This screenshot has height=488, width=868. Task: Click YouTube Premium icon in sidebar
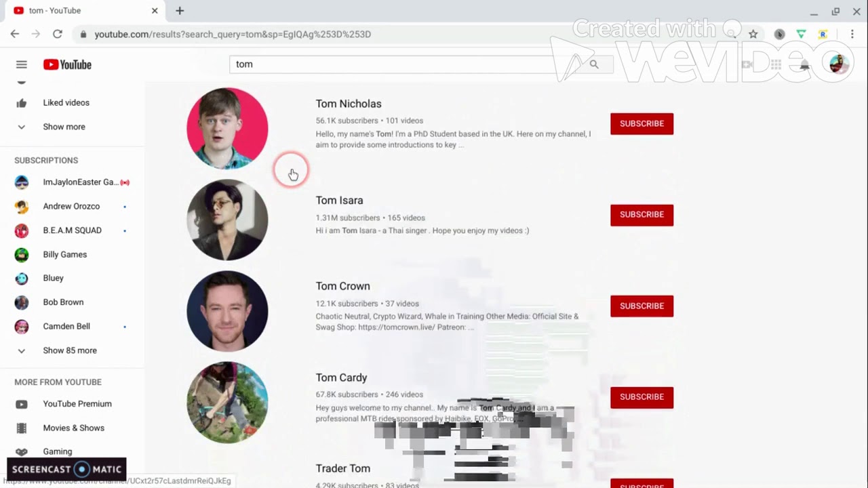[22, 404]
